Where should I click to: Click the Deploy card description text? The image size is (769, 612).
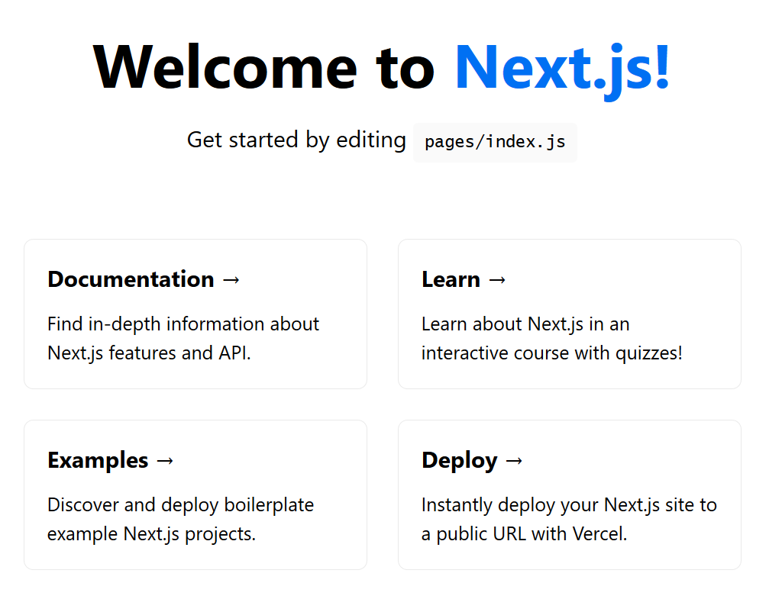[569, 519]
